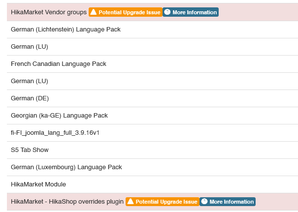This screenshot has width=298, height=212.
Task: Open More Information for HikaMarket Vendor groups
Action: (x=191, y=12)
